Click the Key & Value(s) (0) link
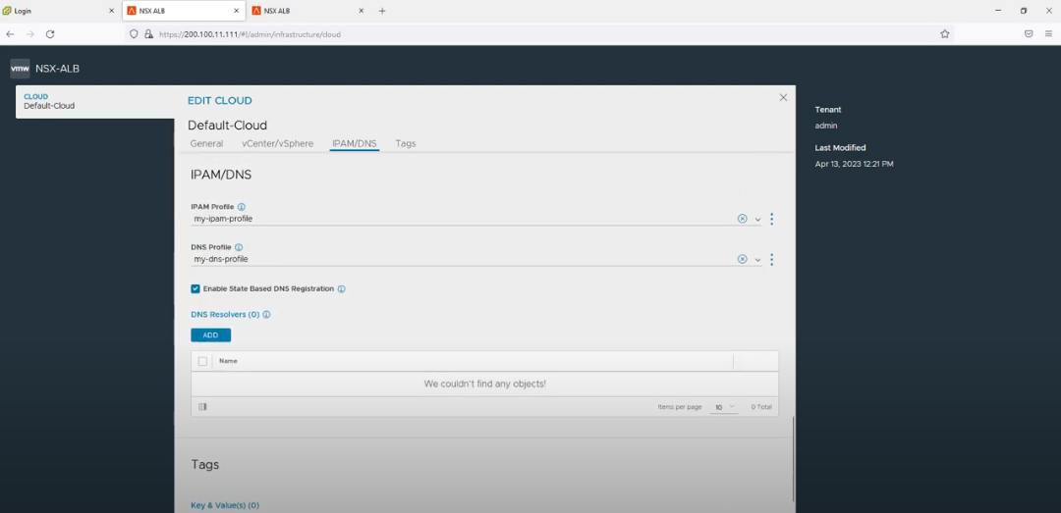Screen dimensions: 1061x513 click(x=225, y=505)
